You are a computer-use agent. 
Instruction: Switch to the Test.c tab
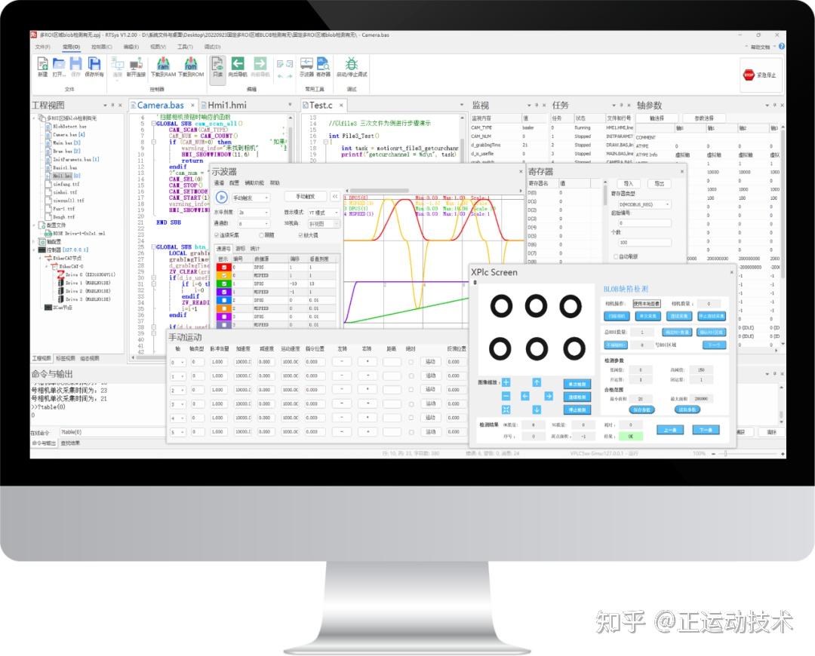point(322,105)
